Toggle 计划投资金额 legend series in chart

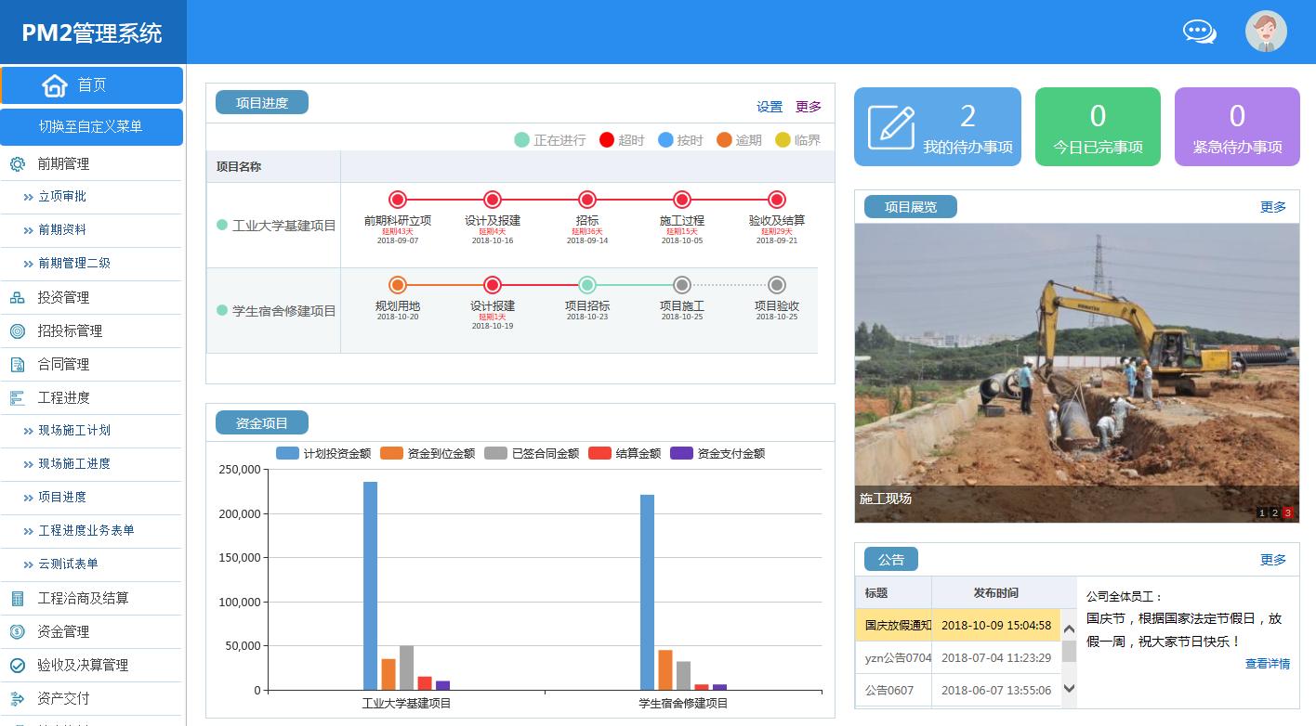[324, 454]
